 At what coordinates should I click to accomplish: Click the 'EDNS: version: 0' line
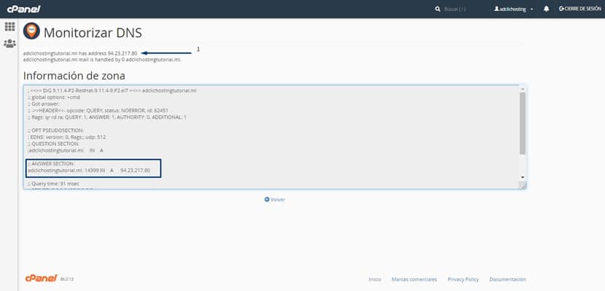pos(66,137)
